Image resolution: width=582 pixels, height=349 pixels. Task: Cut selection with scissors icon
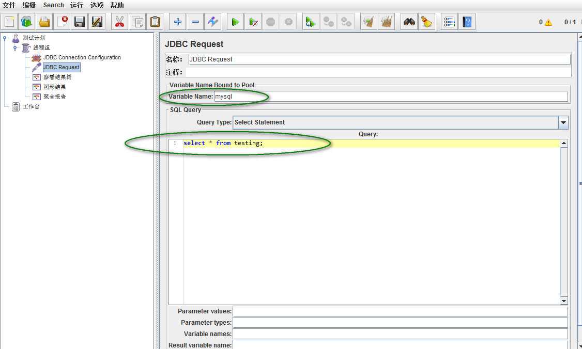(119, 22)
